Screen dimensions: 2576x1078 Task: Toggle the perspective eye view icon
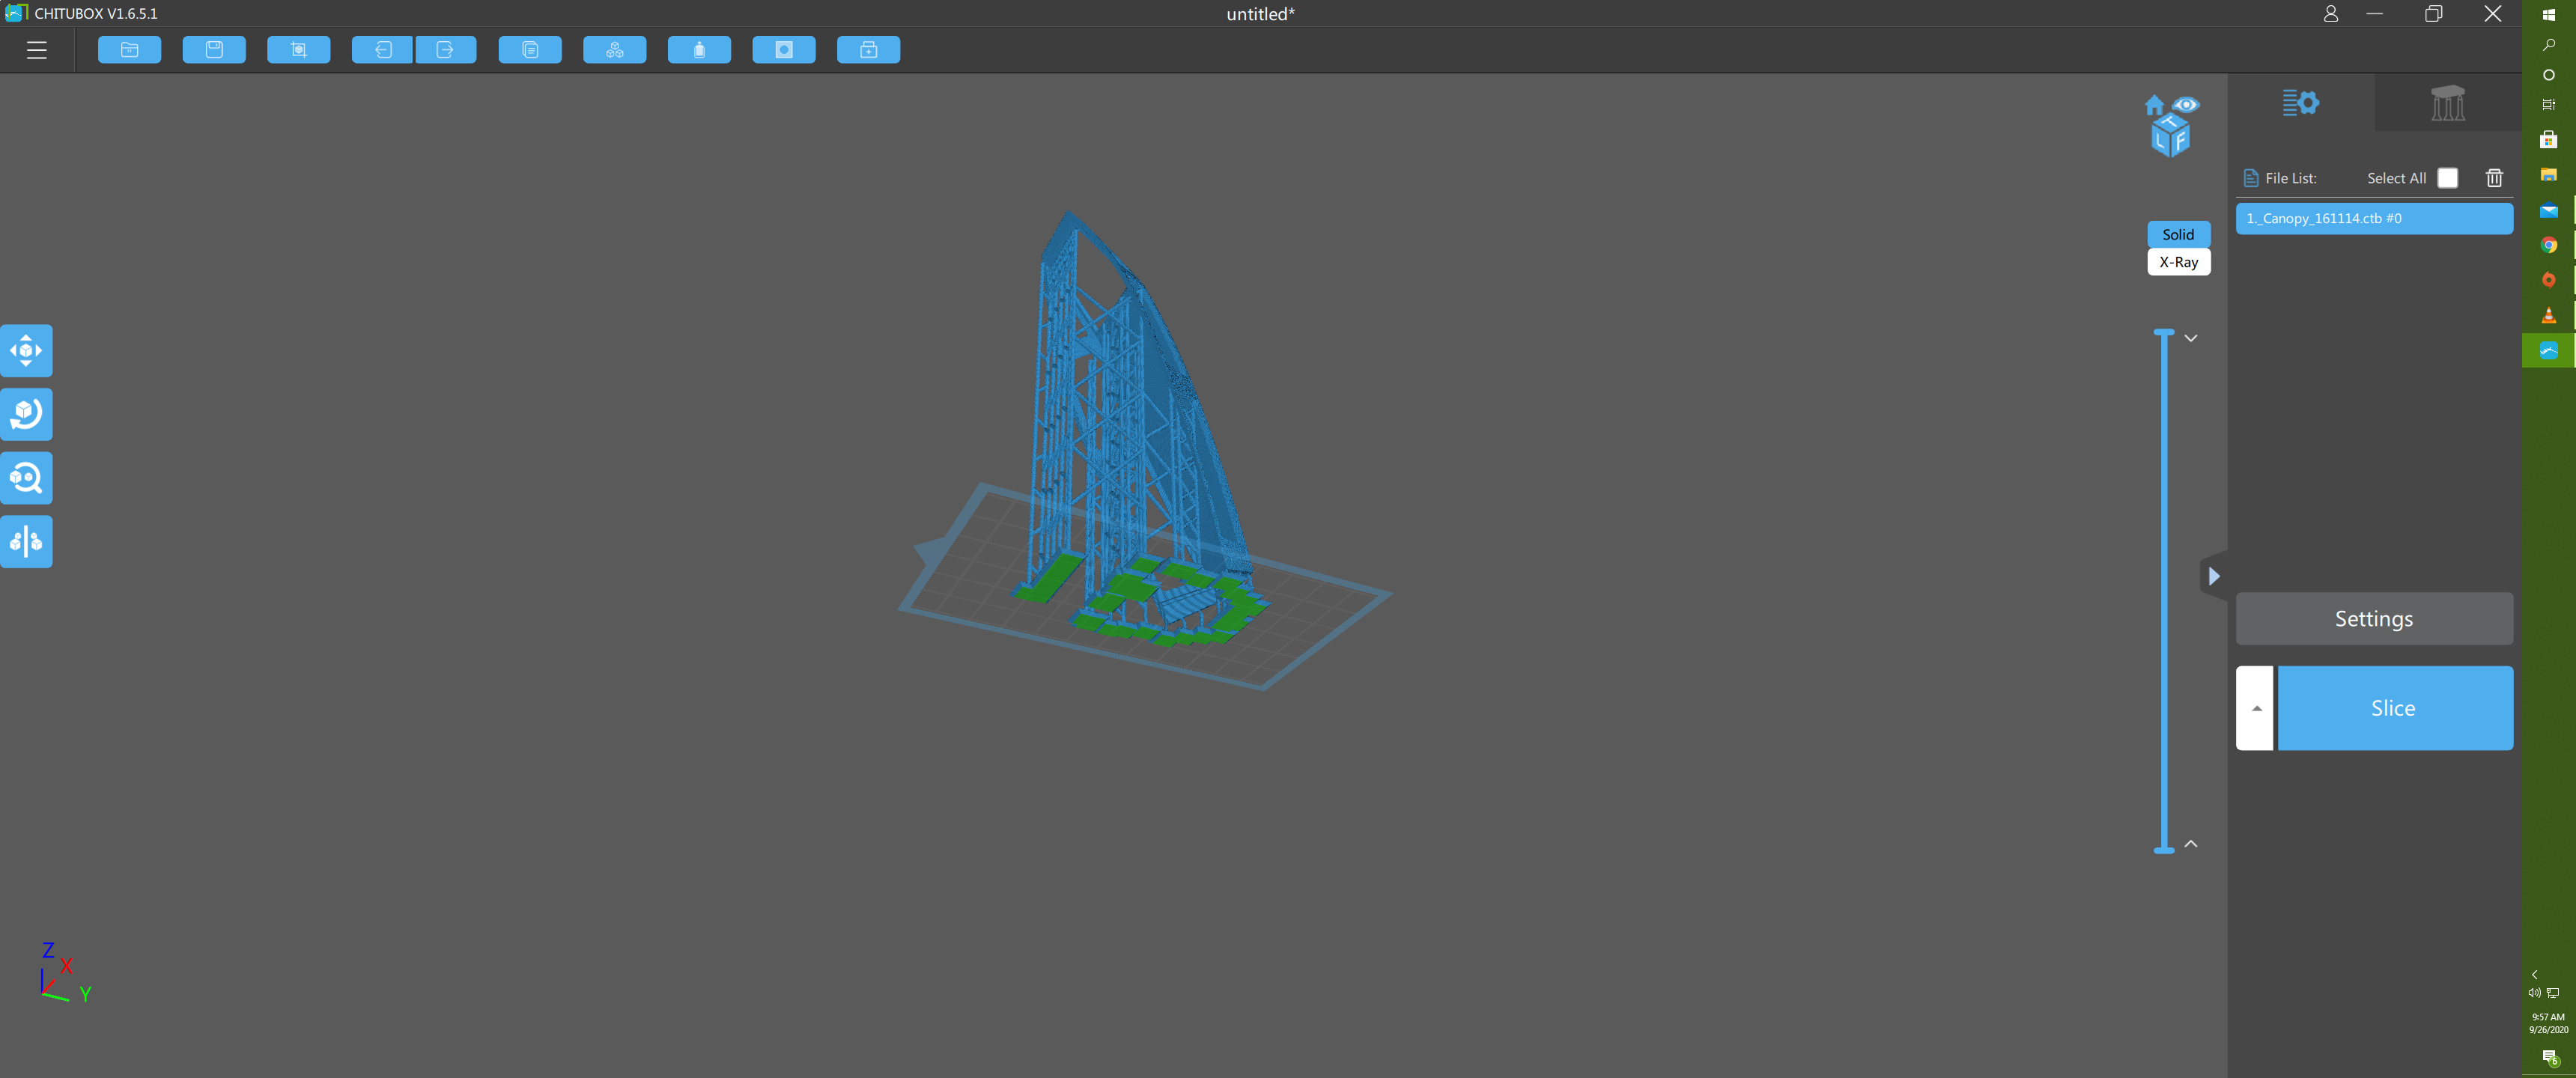(x=2186, y=105)
